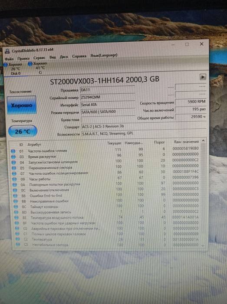
Task: Select drive C: at 41 °C in the status strip
Action: [x=38, y=68]
